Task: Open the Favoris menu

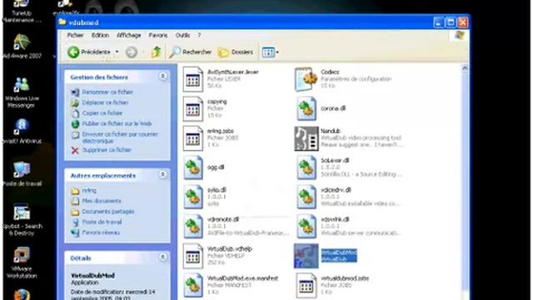Action: 158,35
